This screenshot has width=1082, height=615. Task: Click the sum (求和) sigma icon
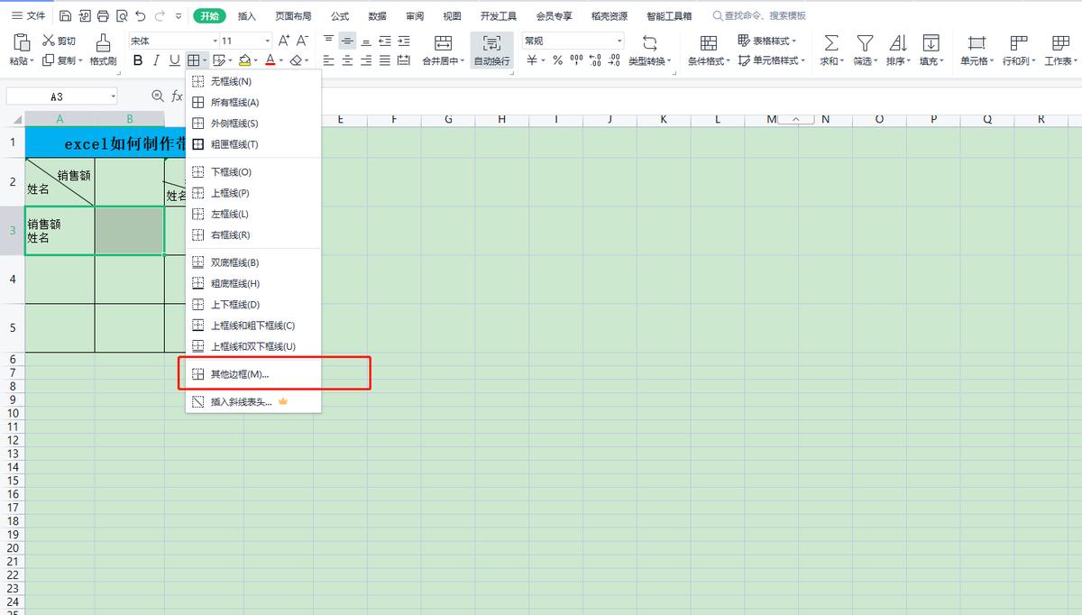pos(831,43)
